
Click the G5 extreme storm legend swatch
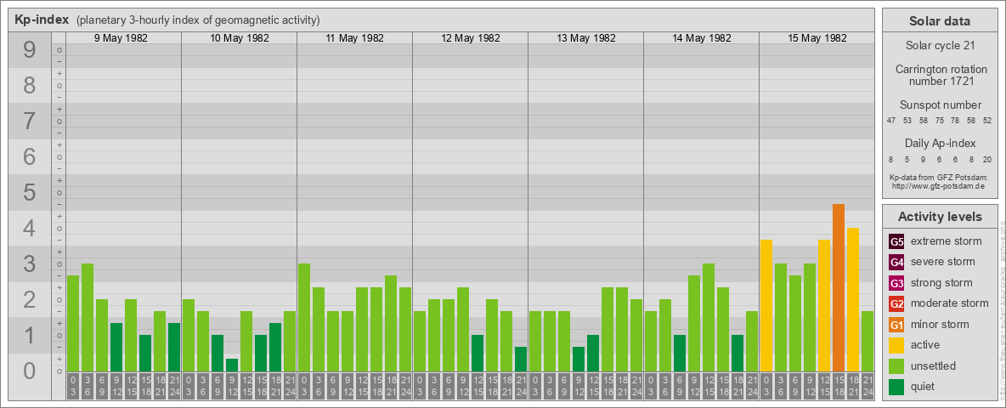click(896, 242)
